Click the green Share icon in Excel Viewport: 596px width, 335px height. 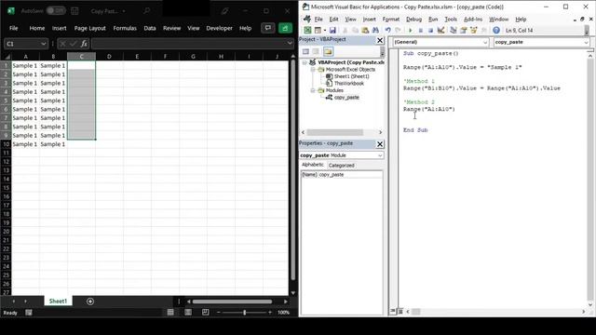[x=285, y=28]
